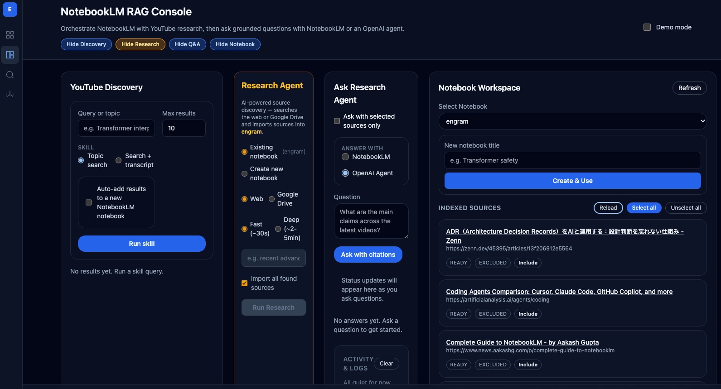Click the "No results yet. Run a skill query." text

pos(117,271)
